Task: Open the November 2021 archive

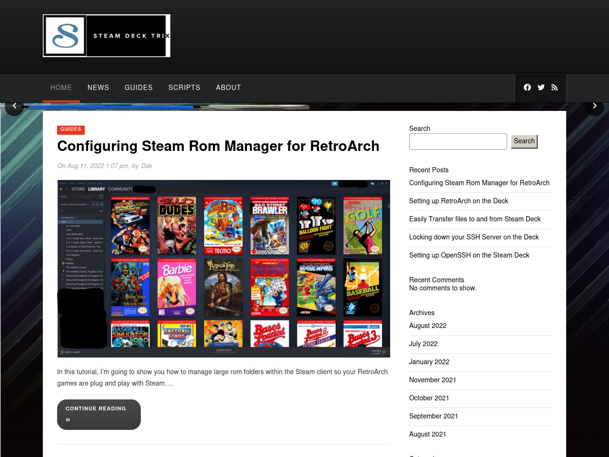Action: tap(432, 380)
